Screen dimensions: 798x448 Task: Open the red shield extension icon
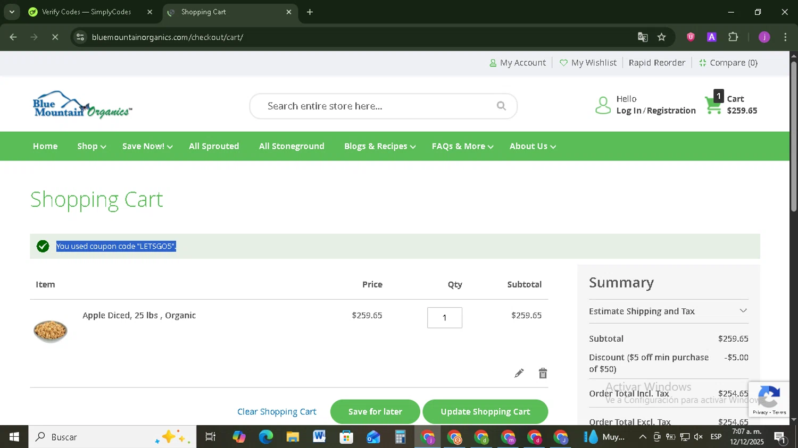coord(691,37)
